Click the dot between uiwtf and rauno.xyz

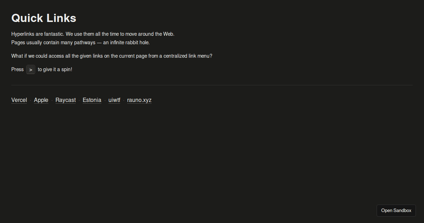[123, 101]
